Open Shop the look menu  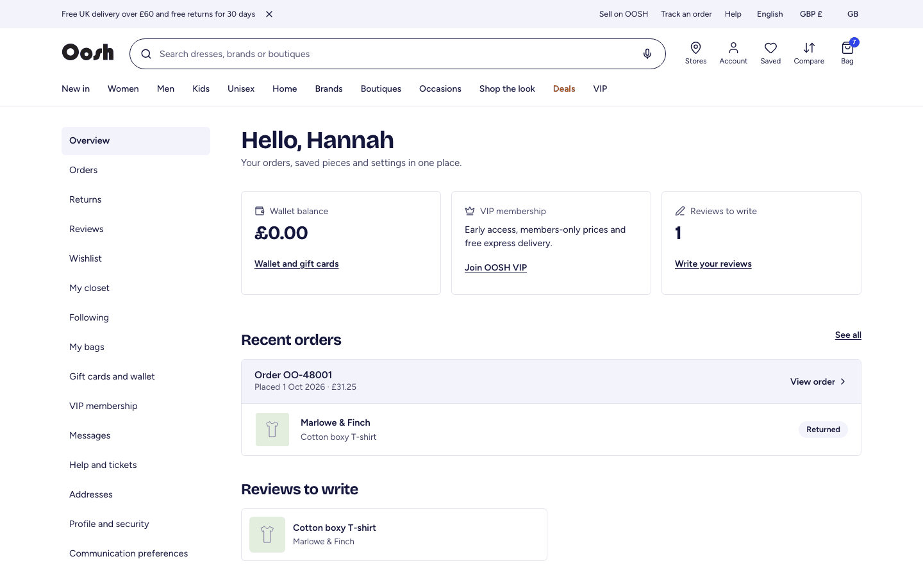507,88
